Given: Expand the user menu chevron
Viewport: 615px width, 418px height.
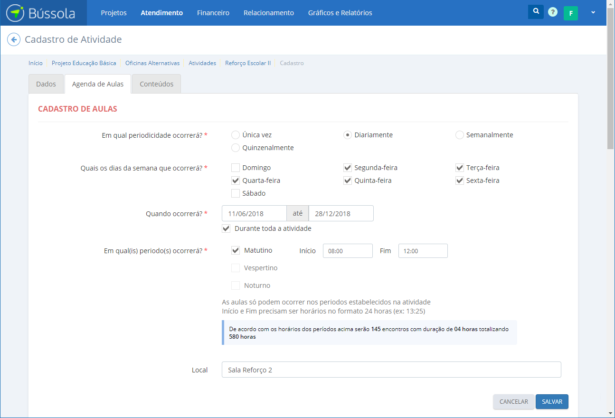Looking at the screenshot, I should pyautogui.click(x=593, y=12).
